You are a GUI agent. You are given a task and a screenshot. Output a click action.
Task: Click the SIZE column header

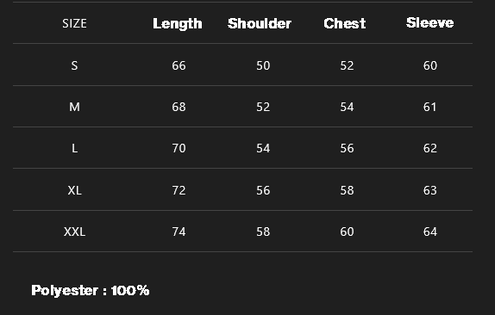(74, 23)
